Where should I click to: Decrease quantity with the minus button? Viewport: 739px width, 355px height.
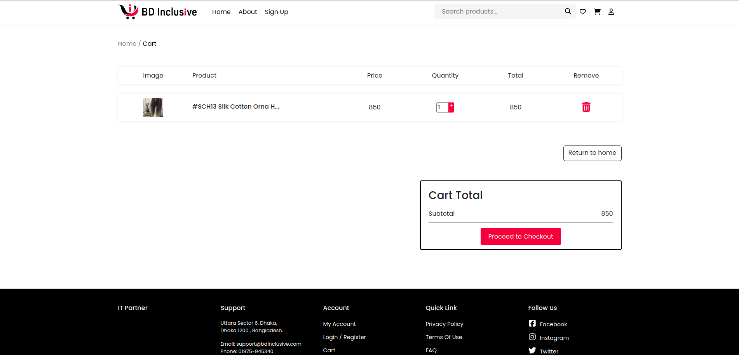click(451, 110)
